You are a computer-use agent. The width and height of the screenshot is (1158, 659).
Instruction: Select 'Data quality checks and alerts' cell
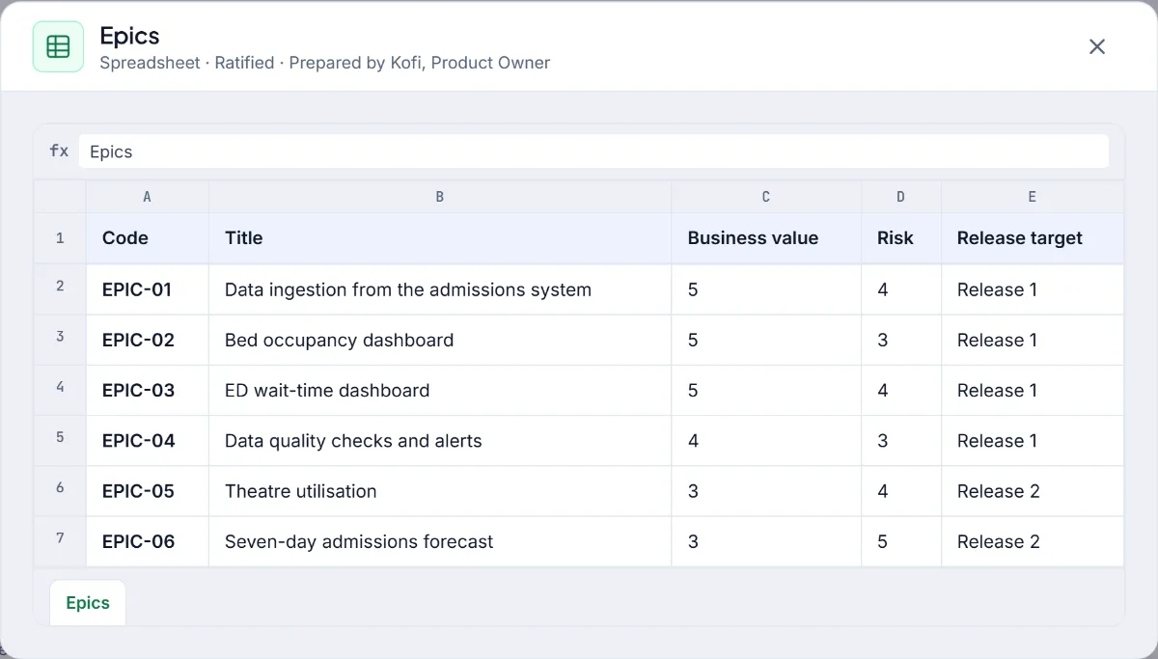[440, 440]
